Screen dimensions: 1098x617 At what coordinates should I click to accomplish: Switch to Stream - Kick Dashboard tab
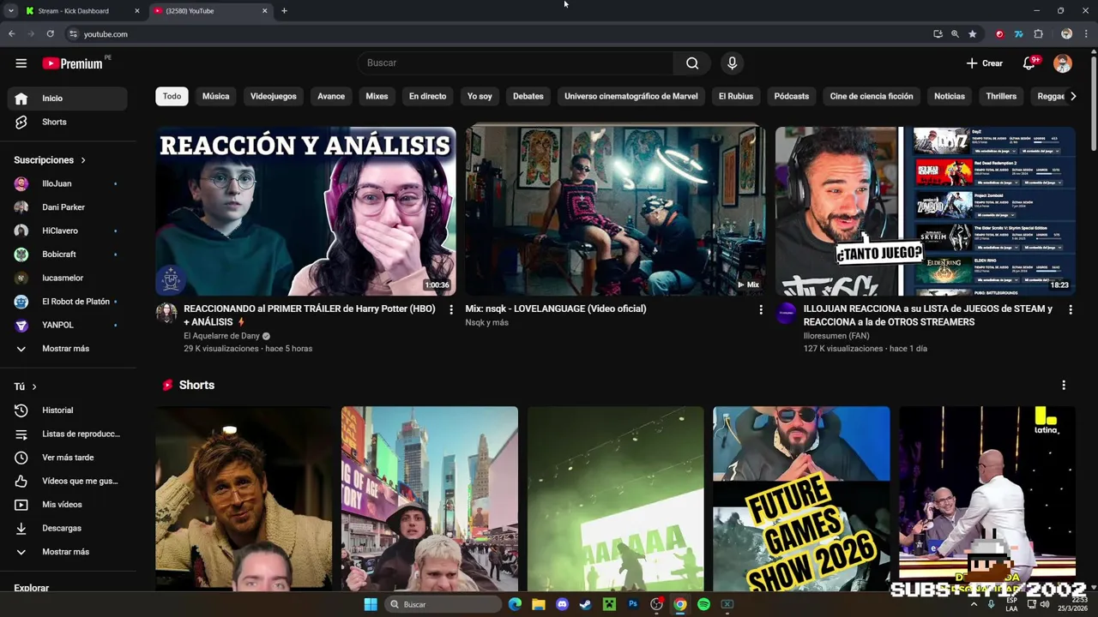pos(81,11)
